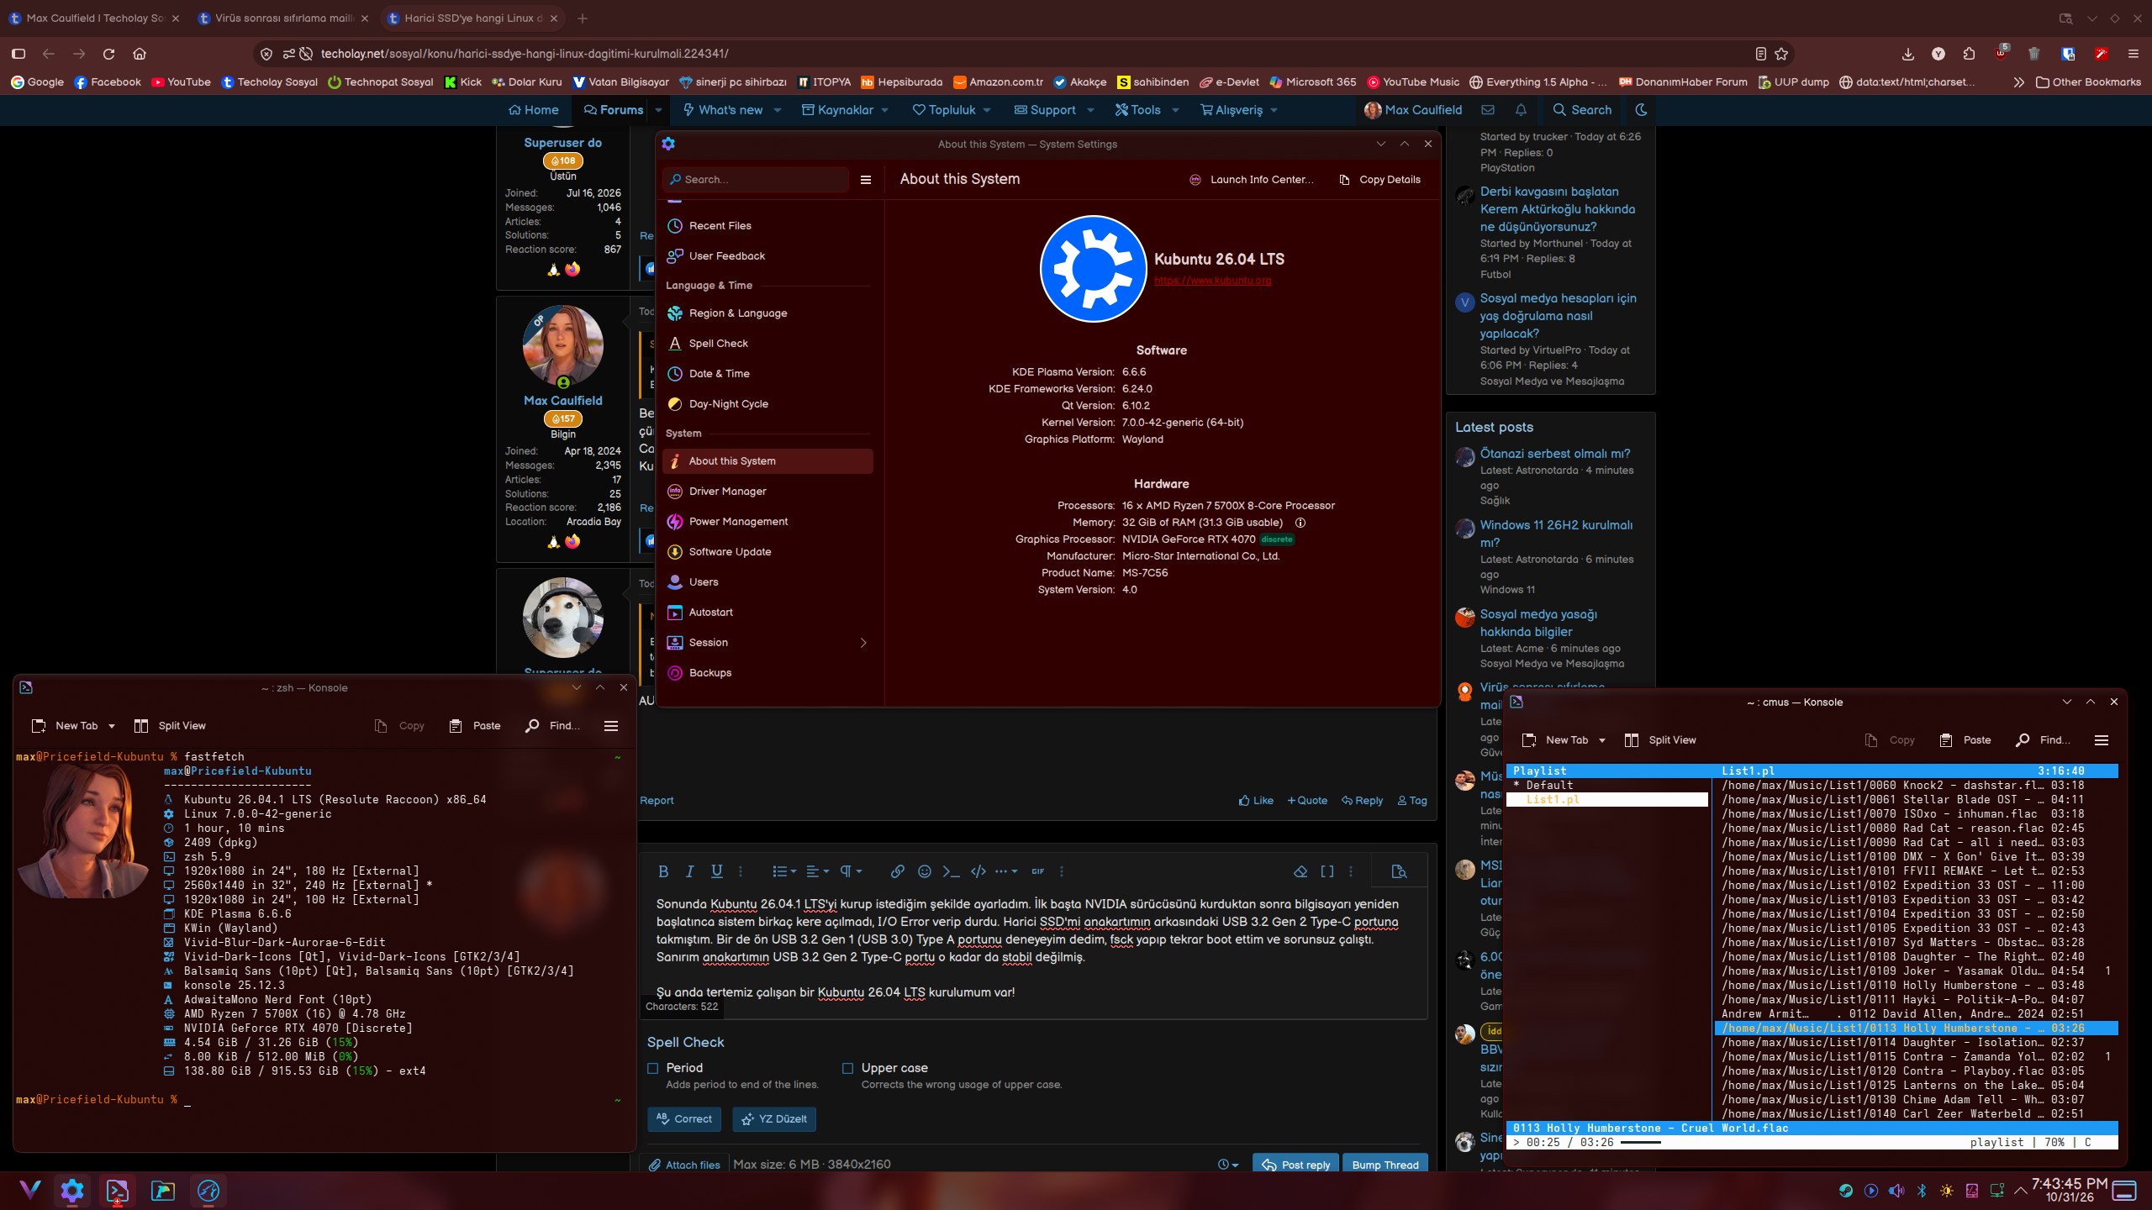This screenshot has height=1210, width=2152.
Task: Open Bluetooth settings in the system tray
Action: 1922,1191
